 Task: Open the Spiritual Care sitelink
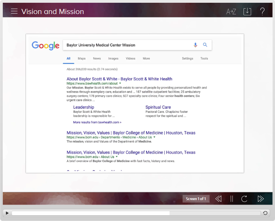(158, 107)
